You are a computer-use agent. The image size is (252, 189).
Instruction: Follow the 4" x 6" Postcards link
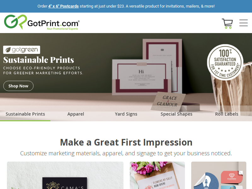coord(63,6)
